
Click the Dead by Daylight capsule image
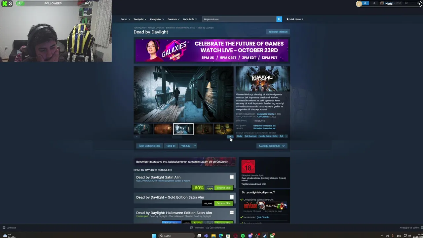pos(263,79)
